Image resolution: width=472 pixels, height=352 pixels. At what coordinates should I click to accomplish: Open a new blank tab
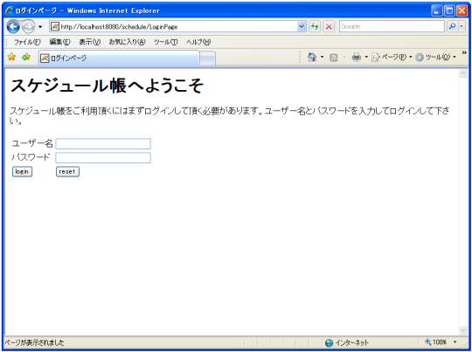pyautogui.click(x=208, y=59)
